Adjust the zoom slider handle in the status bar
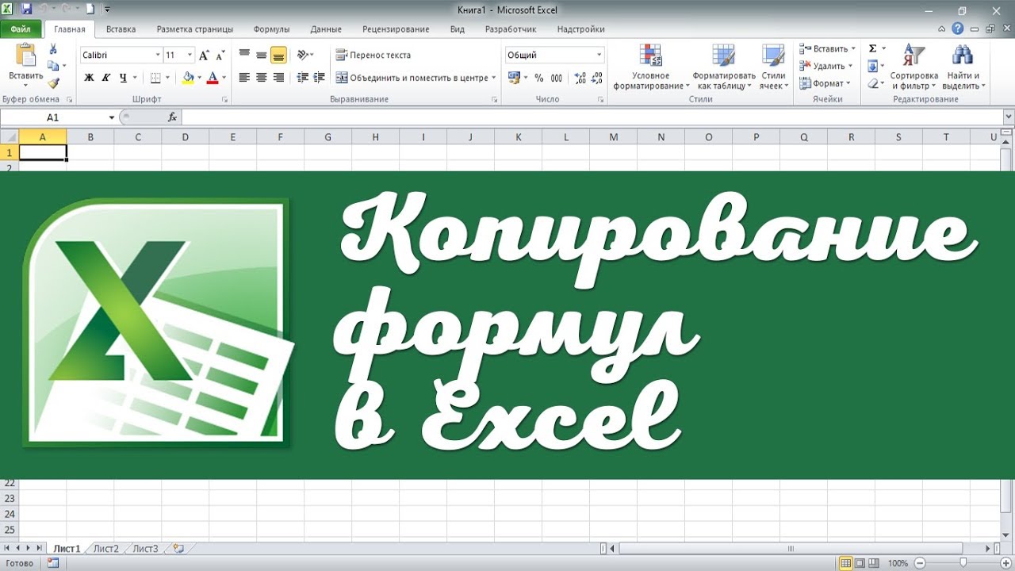The image size is (1015, 571). pyautogui.click(x=963, y=563)
